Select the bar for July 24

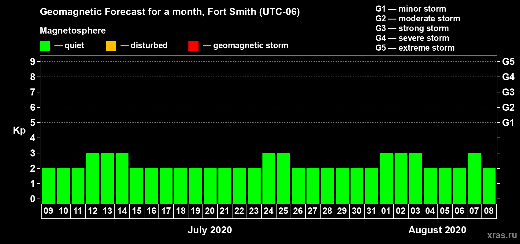(269, 178)
